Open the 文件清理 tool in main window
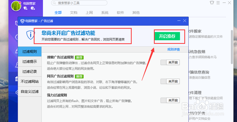Image resolution: width=237 pixels, height=122 pixels. (x=195, y=93)
